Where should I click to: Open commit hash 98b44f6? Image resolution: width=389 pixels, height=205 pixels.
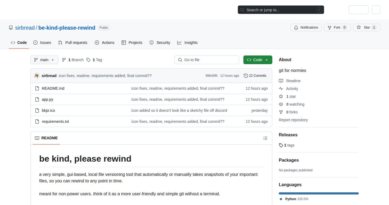click(x=211, y=76)
